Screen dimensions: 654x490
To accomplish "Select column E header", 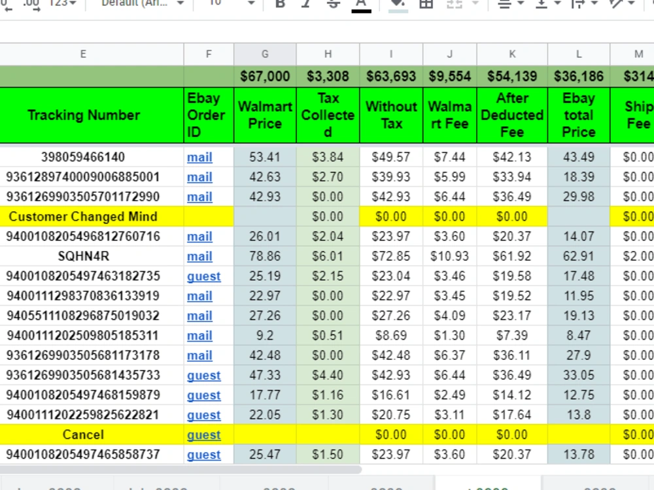I will point(83,54).
